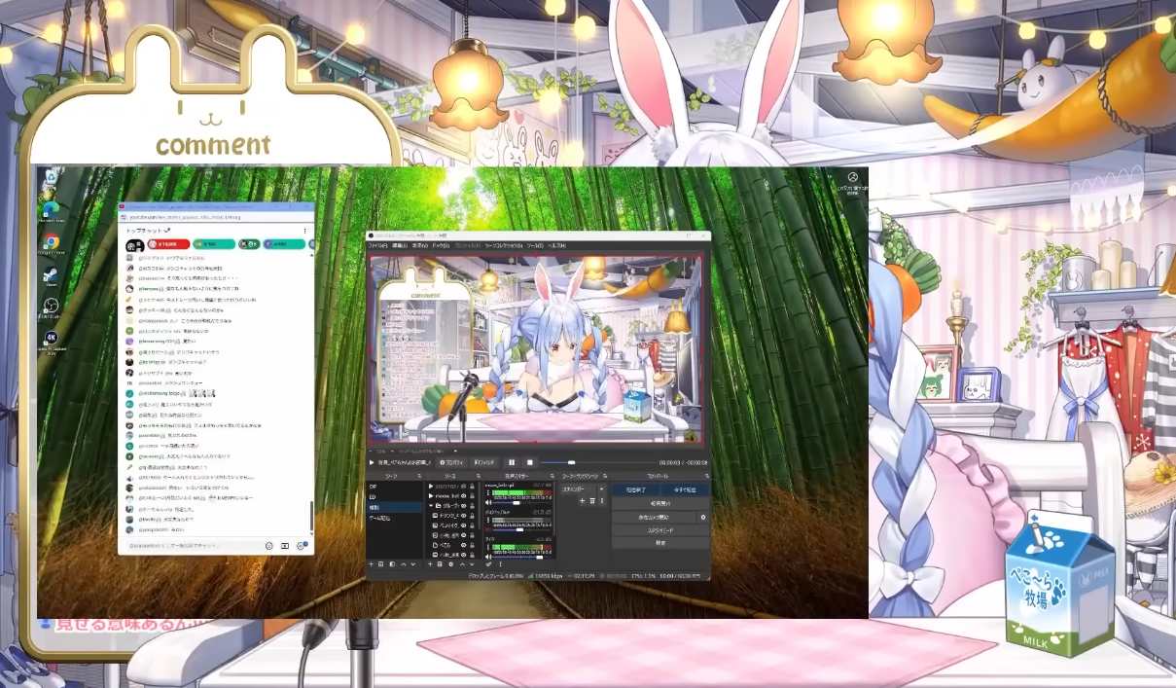Add a new scene with plus icon

tap(371, 564)
